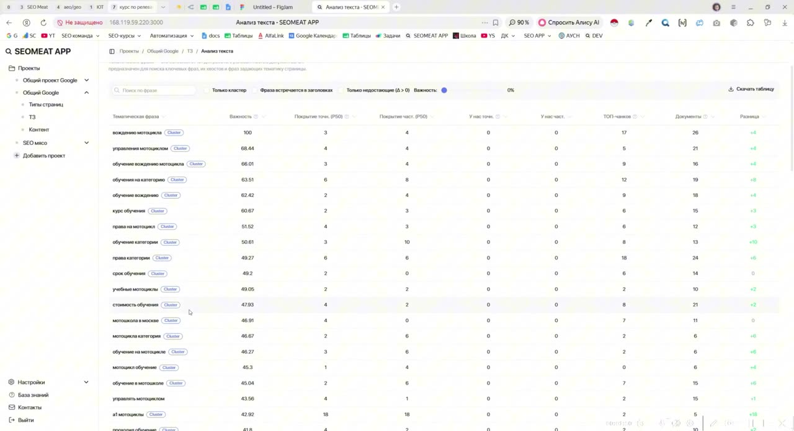Click the page zoom 90% magnifier indicator
Screen dimensions: 794x431
(x=519, y=22)
